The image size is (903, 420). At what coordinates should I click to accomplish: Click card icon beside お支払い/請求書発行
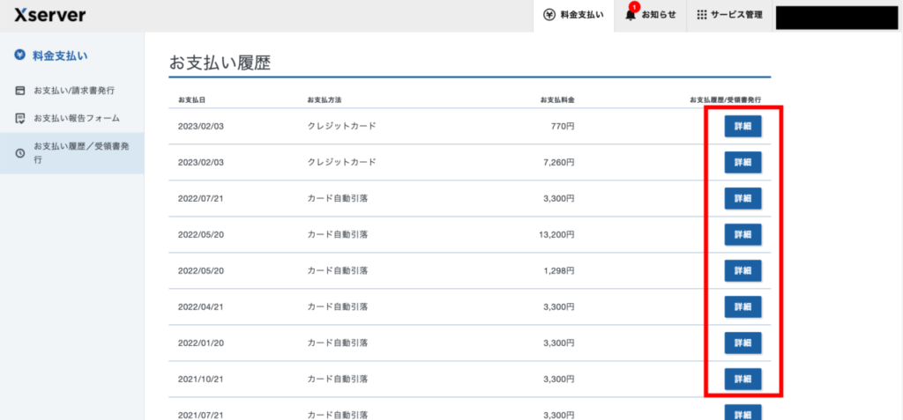[x=20, y=91]
